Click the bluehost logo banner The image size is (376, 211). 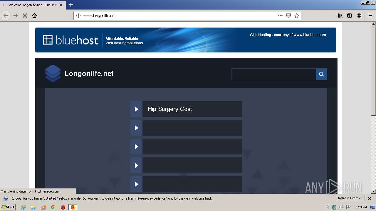tap(71, 40)
